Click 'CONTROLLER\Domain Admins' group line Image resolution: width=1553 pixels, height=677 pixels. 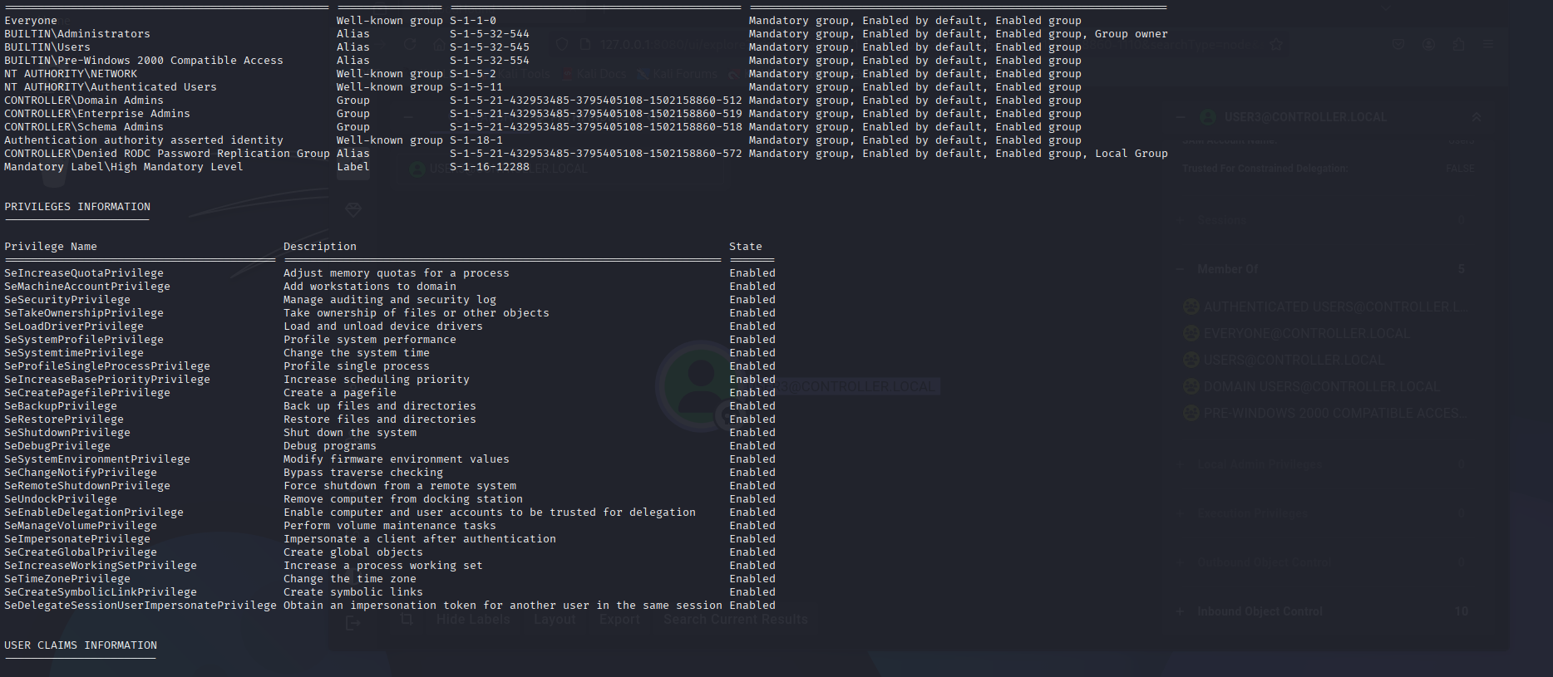pos(84,101)
